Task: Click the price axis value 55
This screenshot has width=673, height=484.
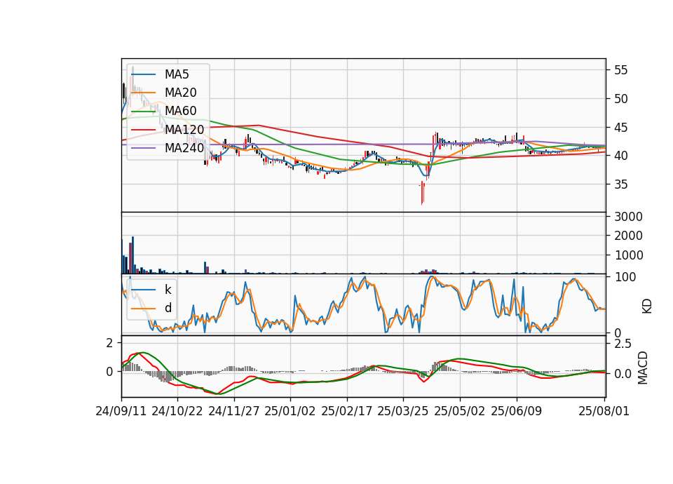Action: [x=620, y=70]
